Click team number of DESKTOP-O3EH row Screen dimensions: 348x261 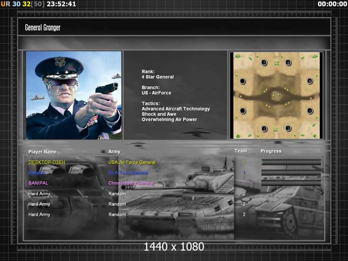click(244, 162)
